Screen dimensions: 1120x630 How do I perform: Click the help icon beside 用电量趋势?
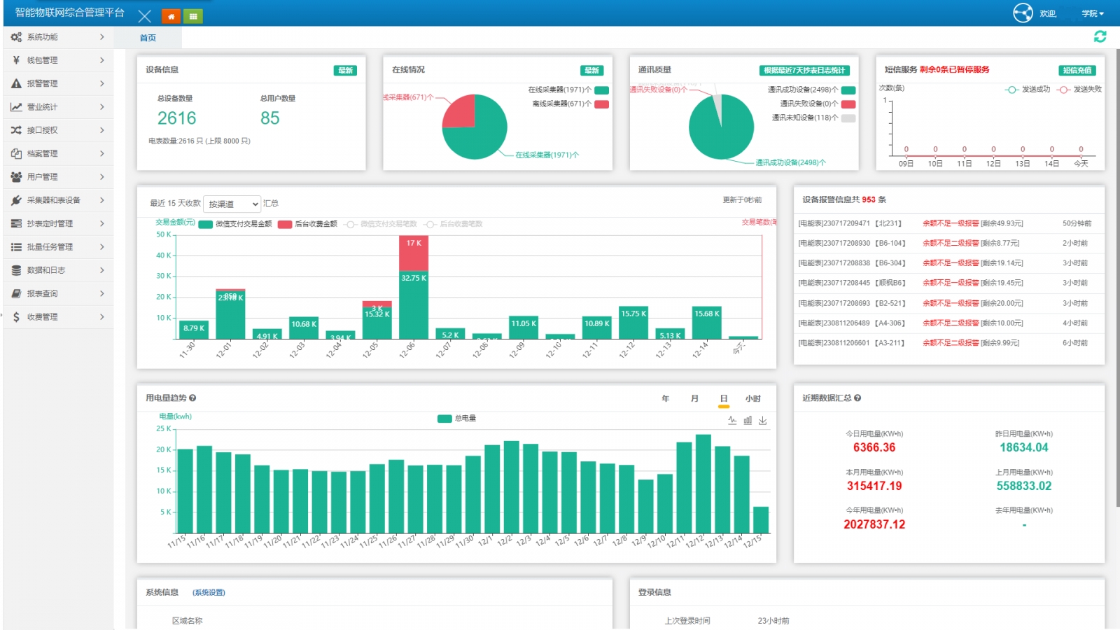point(192,398)
